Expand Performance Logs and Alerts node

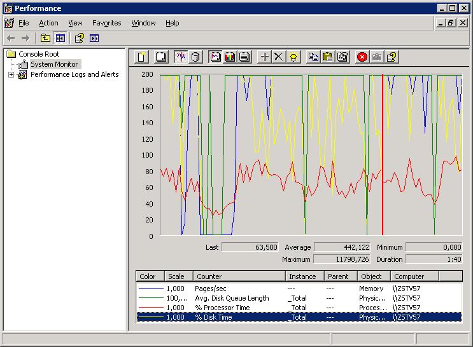[11, 75]
